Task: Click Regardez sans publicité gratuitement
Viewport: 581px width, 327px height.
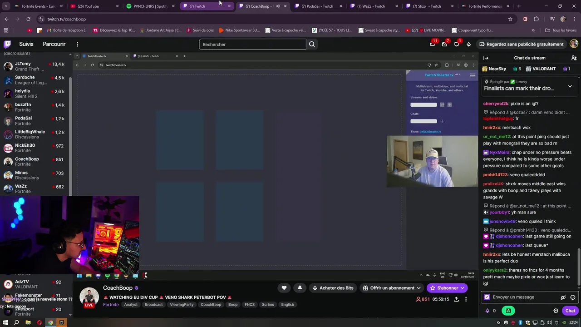Action: coord(521,44)
